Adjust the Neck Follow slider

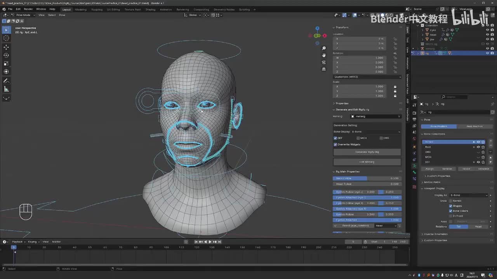pos(367,178)
